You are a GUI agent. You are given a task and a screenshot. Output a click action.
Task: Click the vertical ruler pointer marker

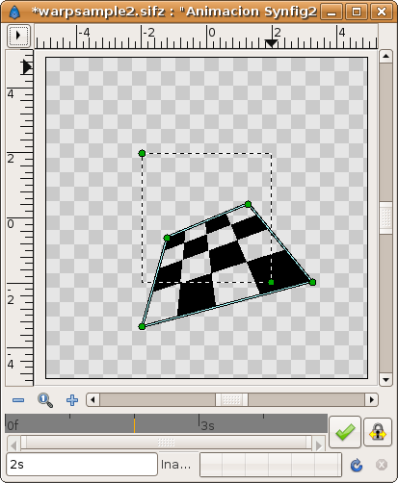pos(27,67)
